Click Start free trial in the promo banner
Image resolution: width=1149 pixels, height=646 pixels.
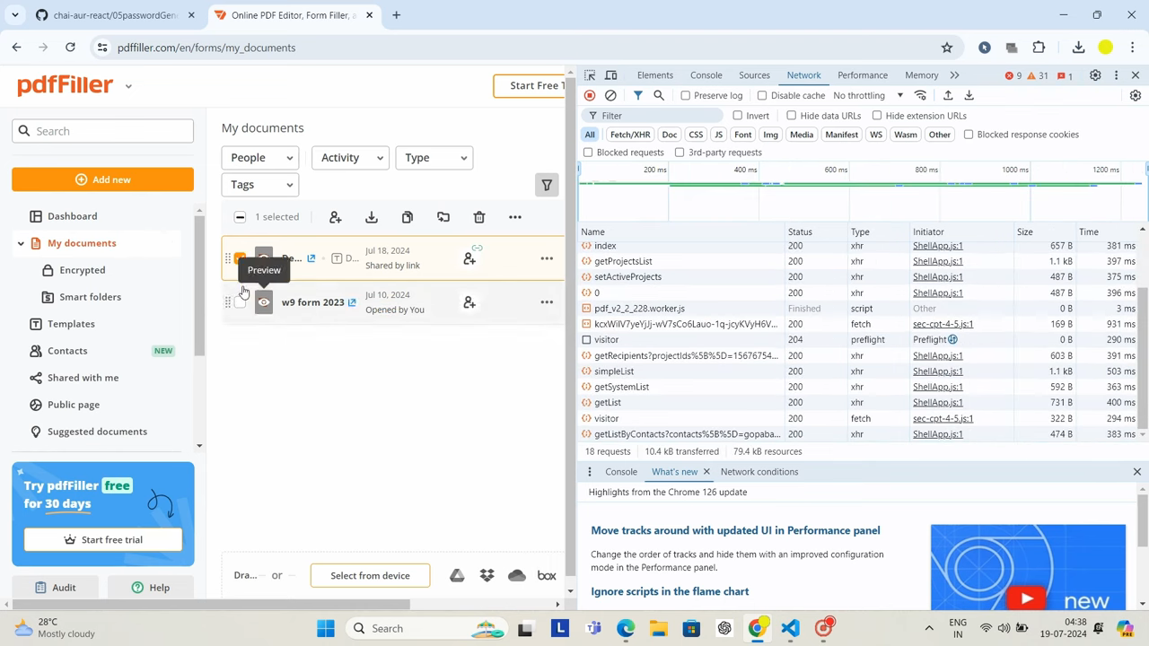coord(103,540)
